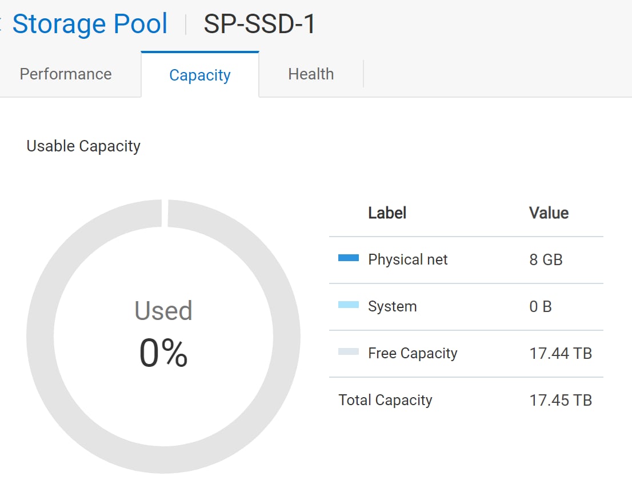The width and height of the screenshot is (632, 488).
Task: Click the Used 0% donut chart center
Action: (163, 334)
